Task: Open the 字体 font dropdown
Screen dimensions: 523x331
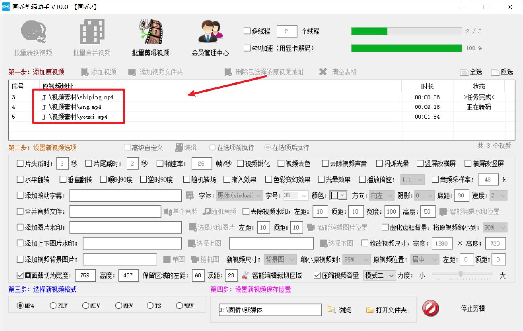Action: click(239, 195)
